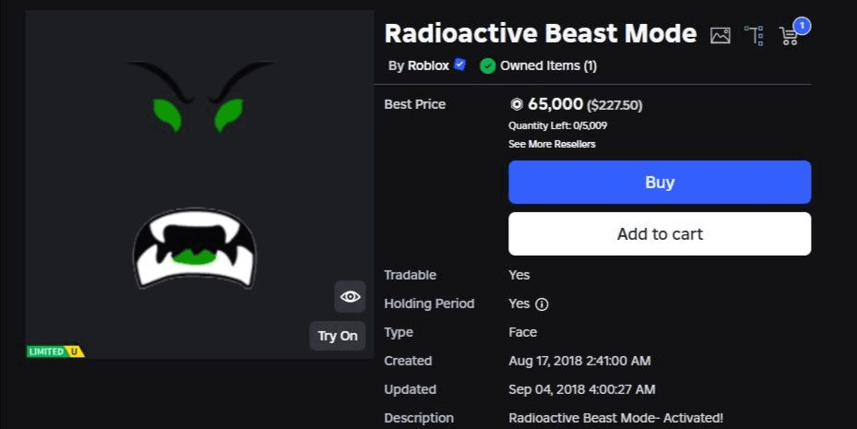
Task: Click the green Owned Items checkmark icon
Action: pyautogui.click(x=487, y=66)
